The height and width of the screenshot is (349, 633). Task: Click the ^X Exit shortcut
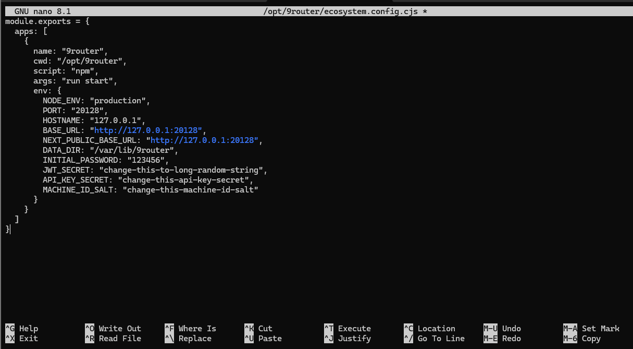point(21,339)
